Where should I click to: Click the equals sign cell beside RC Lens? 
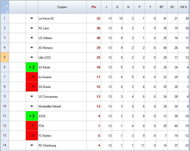click(32, 28)
